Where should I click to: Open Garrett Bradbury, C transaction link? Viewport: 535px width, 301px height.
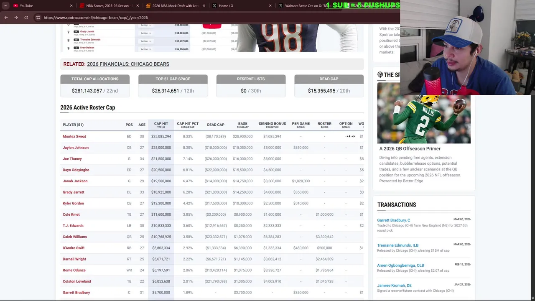pos(393,220)
